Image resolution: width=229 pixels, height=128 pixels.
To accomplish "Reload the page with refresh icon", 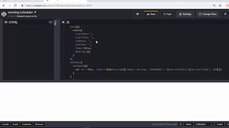I will point(15,6).
